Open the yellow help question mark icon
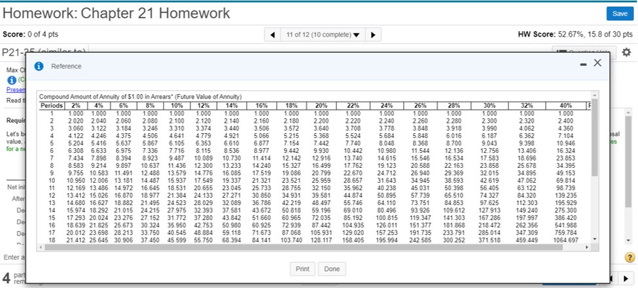The width and height of the screenshot is (638, 288). click(629, 257)
